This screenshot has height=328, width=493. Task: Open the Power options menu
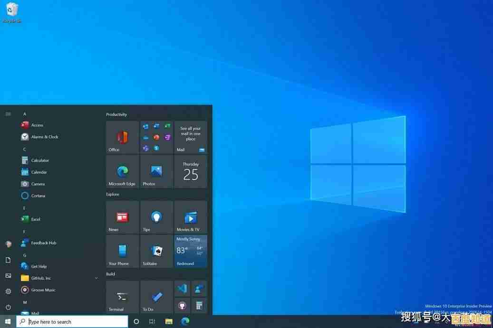click(8, 306)
